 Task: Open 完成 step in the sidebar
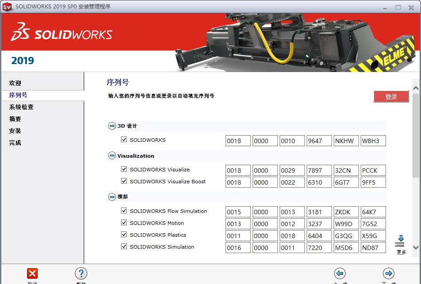point(15,143)
